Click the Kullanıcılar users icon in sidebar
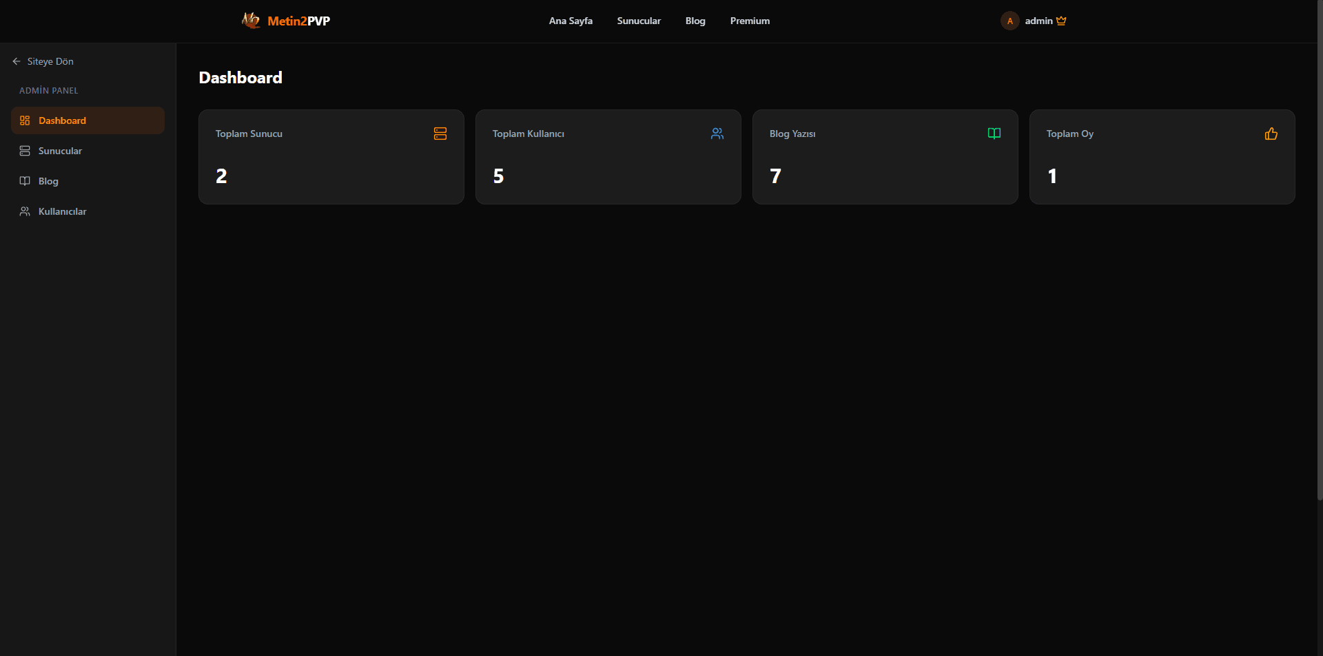Viewport: 1323px width, 656px height. (25, 211)
